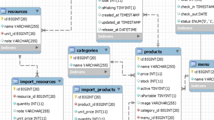The height and width of the screenshot is (120, 214).
Task: Select the products table title
Action: (x=153, y=52)
